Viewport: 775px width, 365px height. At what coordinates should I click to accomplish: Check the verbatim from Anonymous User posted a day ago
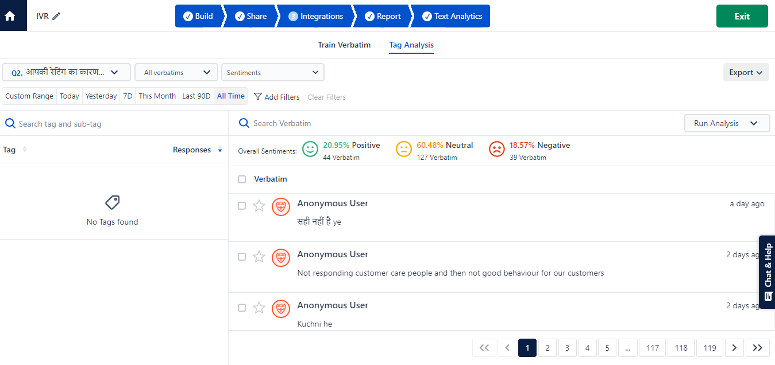pyautogui.click(x=242, y=205)
